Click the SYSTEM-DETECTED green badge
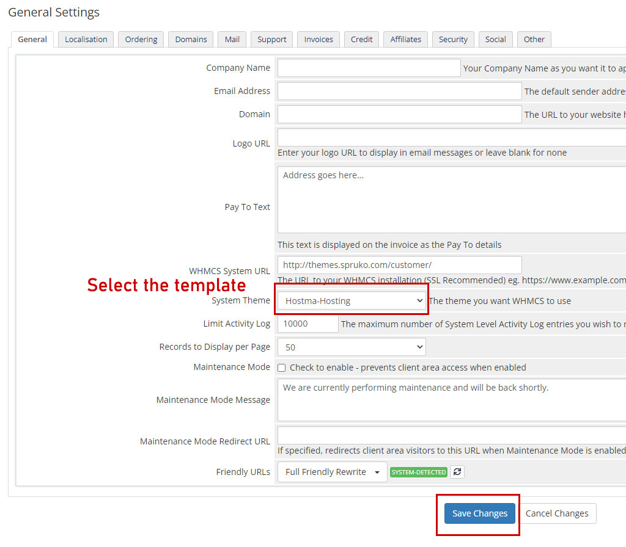626x547 pixels. (x=419, y=472)
